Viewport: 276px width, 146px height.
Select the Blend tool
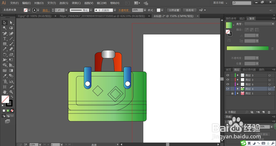(x=11, y=76)
